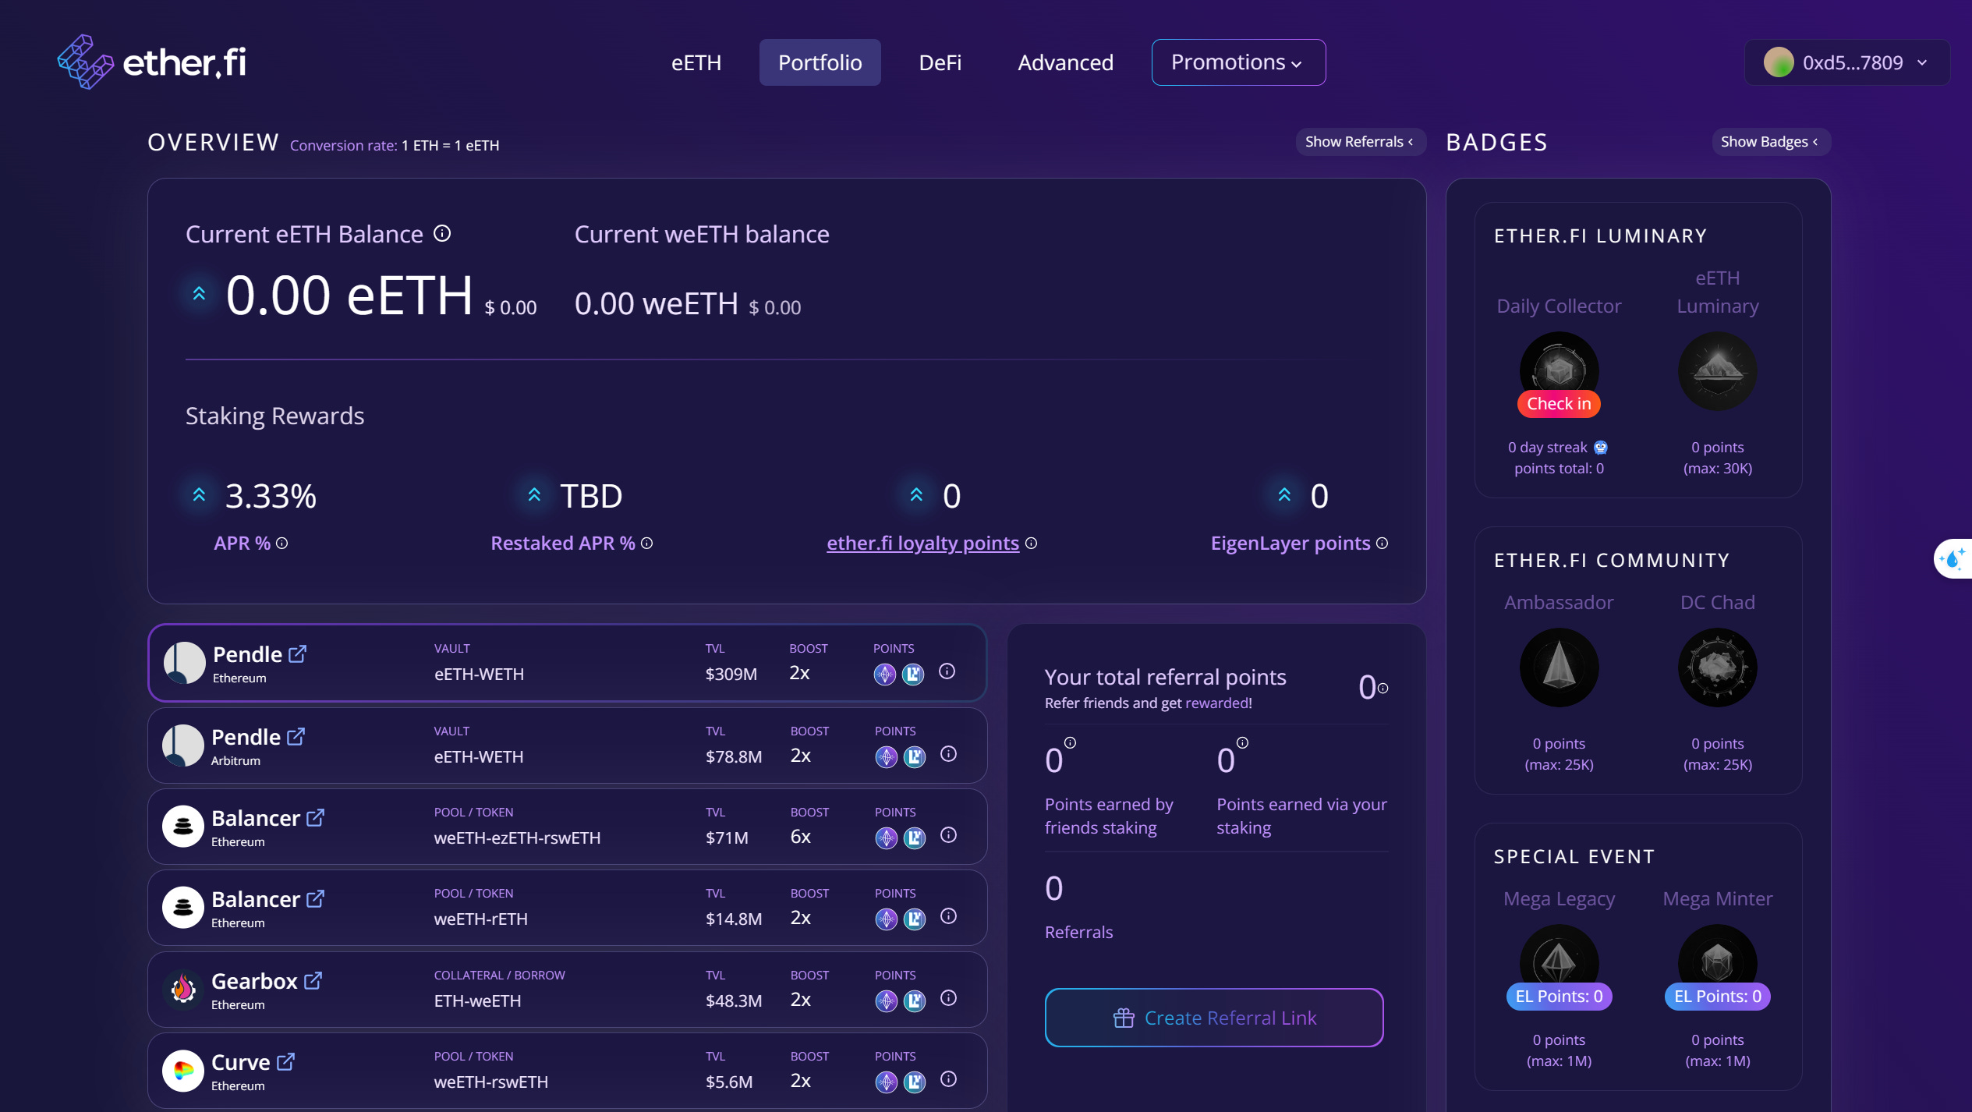Click the Curve protocol logo
The image size is (1972, 1112).
click(184, 1070)
